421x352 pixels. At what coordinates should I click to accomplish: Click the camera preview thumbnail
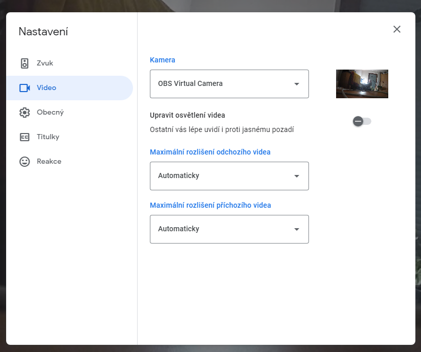(362, 84)
